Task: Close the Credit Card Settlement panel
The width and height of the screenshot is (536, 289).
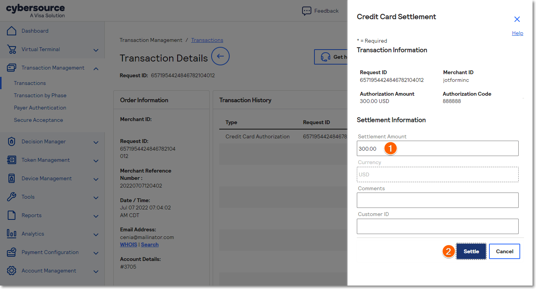Action: point(517,19)
